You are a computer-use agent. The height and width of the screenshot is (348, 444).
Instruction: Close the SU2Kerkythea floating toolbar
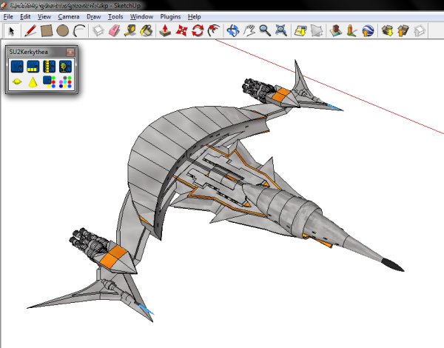tap(70, 52)
